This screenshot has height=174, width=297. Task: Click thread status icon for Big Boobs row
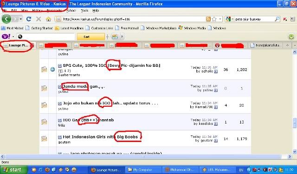pos(44,139)
